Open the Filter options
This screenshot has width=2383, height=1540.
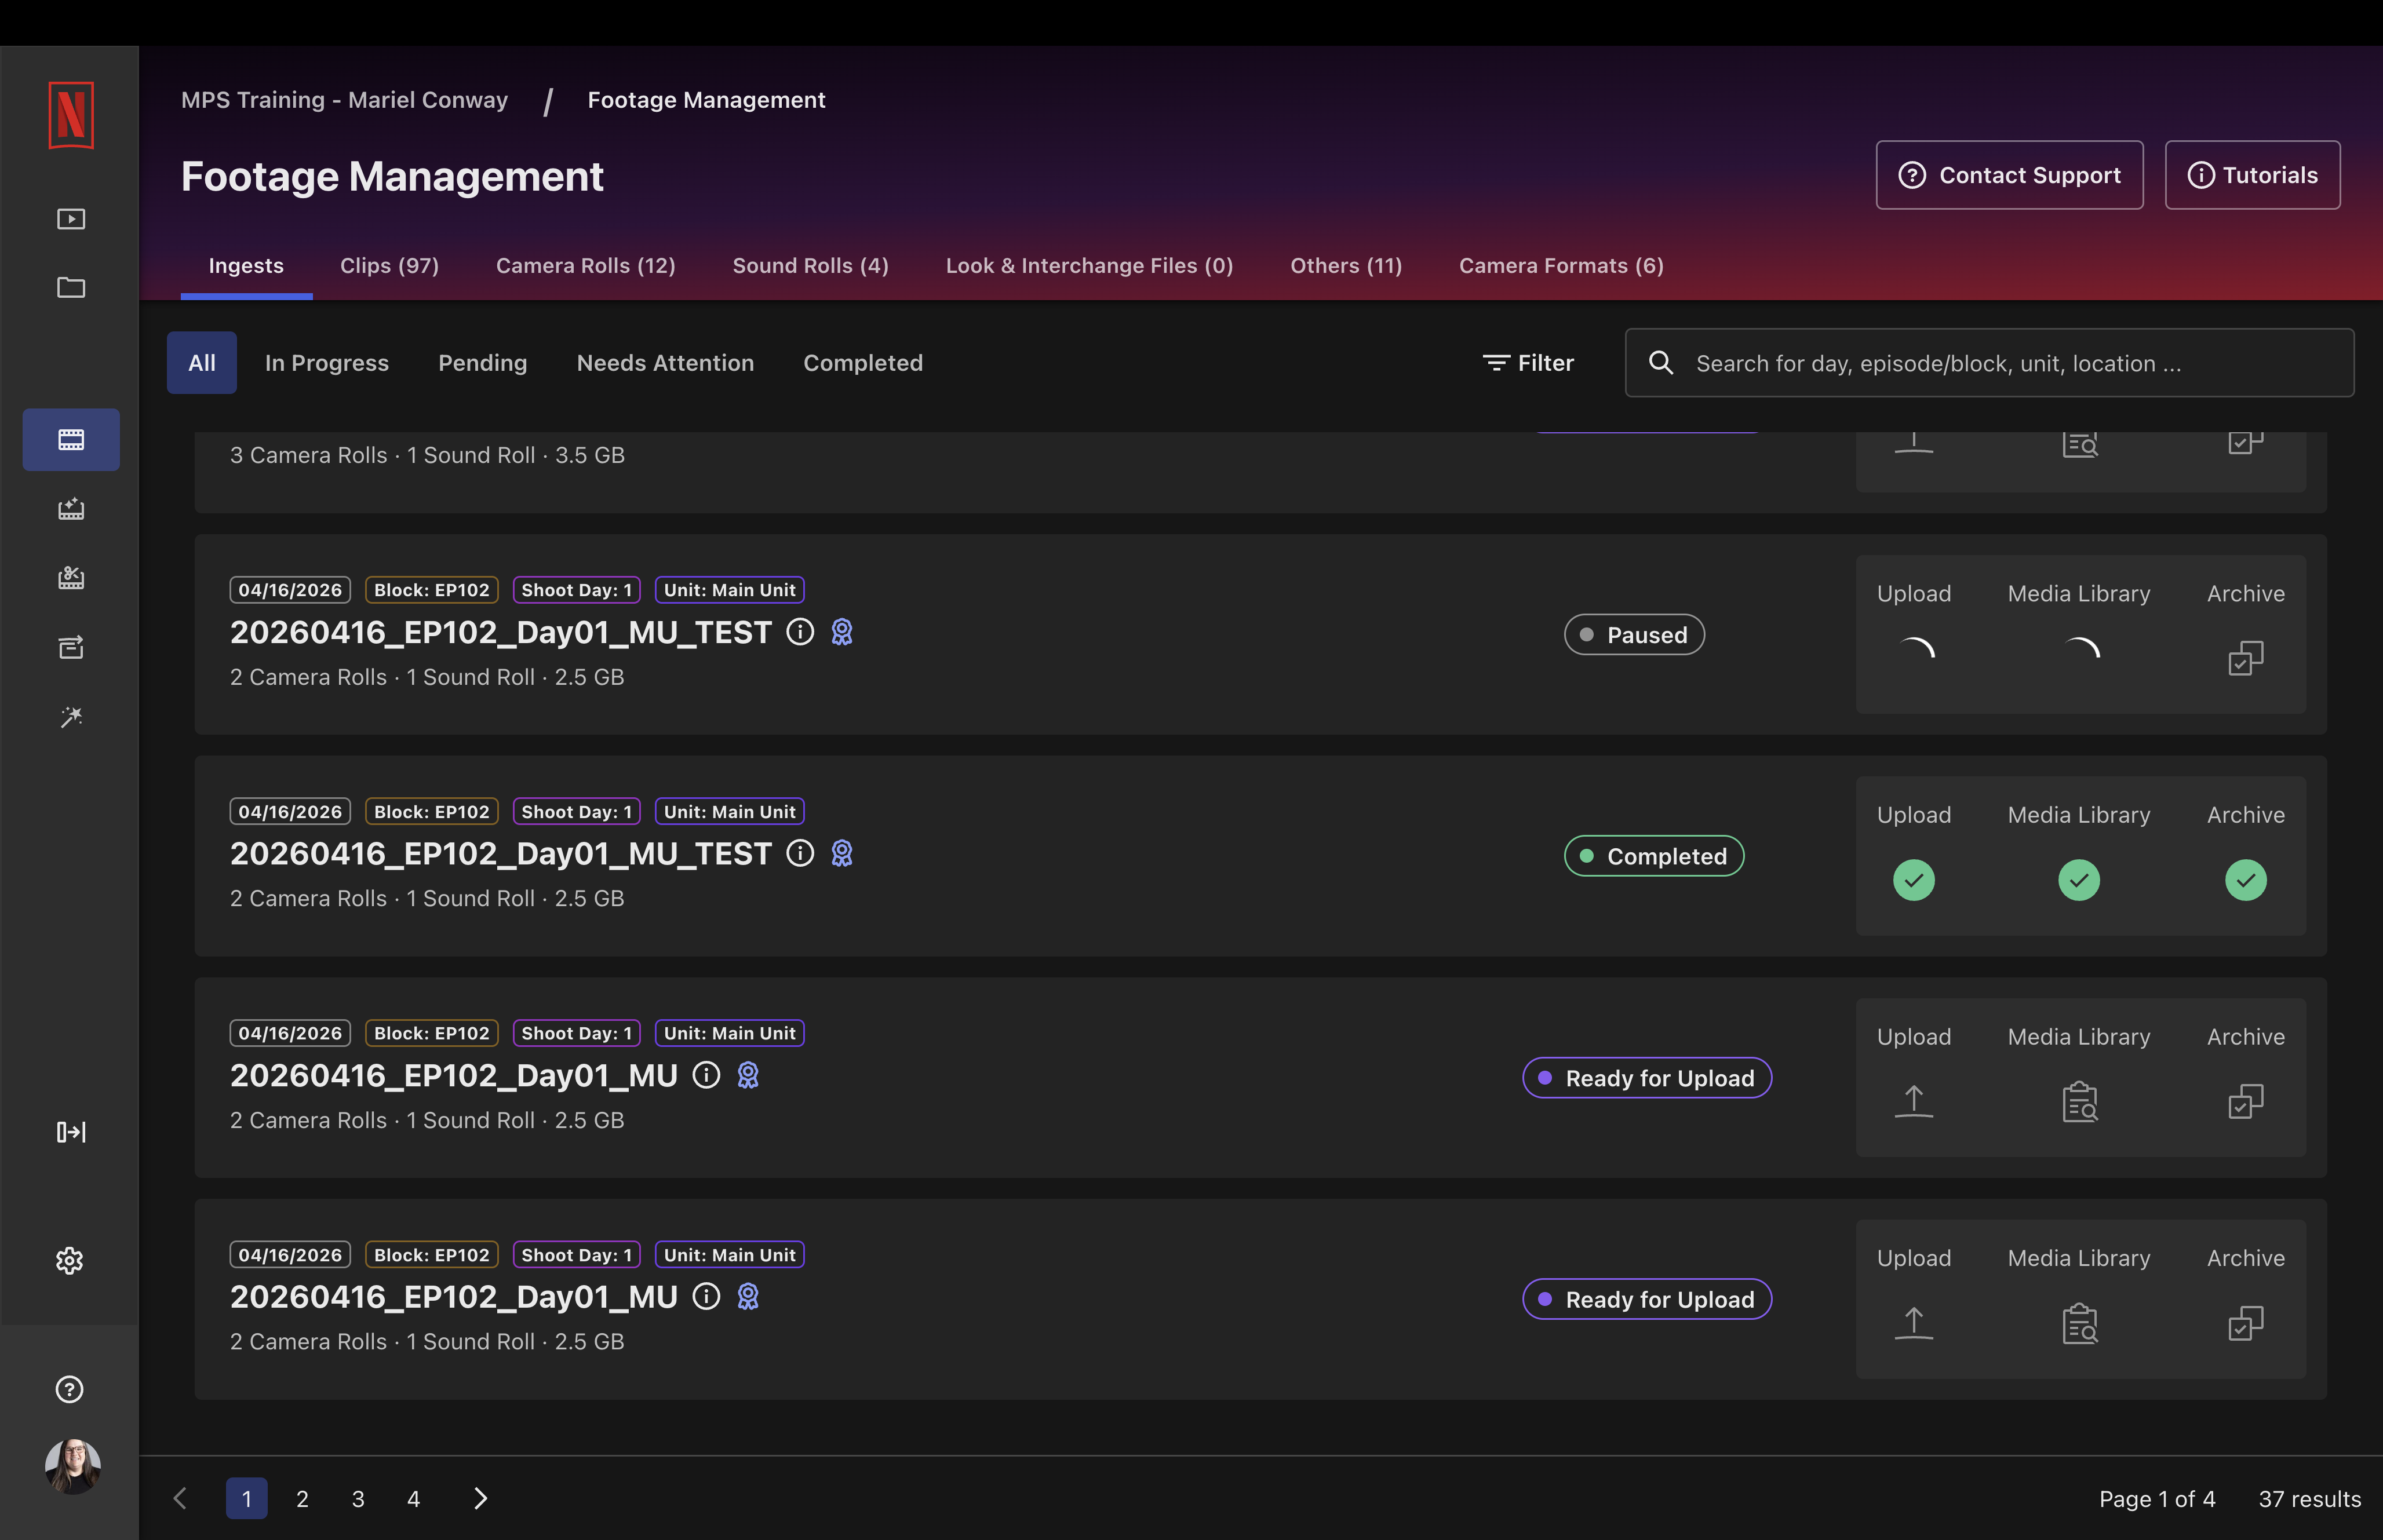click(x=1528, y=363)
